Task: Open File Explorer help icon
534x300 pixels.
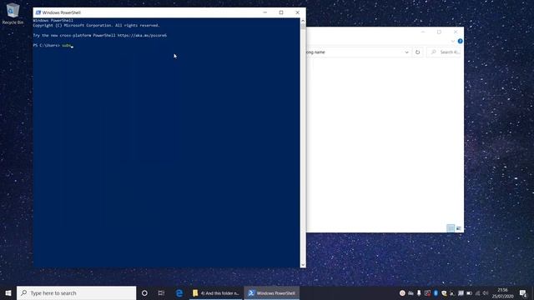Action: 460,41
